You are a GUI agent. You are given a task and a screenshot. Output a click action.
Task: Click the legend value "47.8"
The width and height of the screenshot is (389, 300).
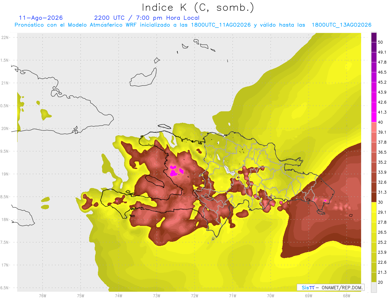coord(382,62)
